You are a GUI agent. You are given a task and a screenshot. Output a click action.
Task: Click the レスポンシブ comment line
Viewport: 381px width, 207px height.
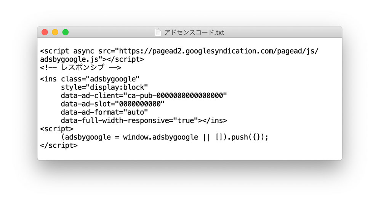pos(81,67)
